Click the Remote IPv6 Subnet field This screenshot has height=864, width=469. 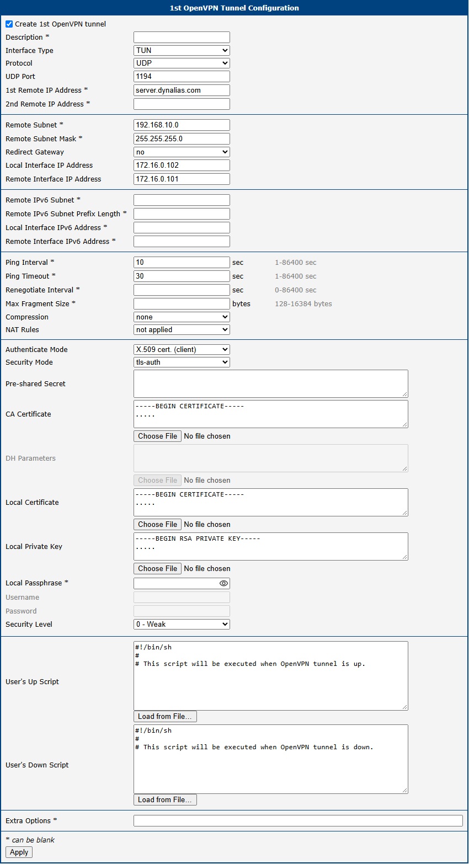[x=182, y=200]
